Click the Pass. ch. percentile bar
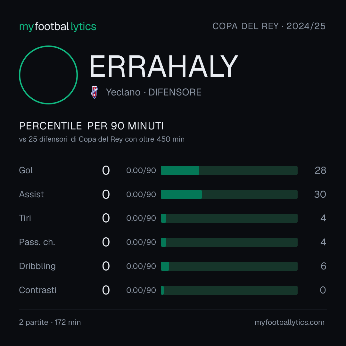Screen dimensions: 346x346 (229, 242)
